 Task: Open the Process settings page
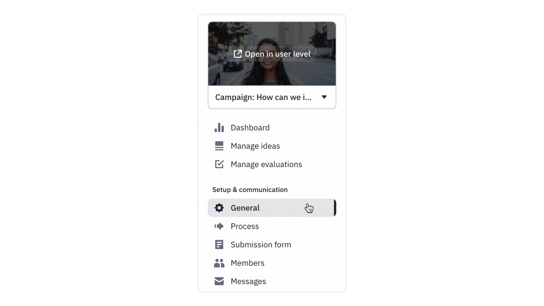pos(272,226)
